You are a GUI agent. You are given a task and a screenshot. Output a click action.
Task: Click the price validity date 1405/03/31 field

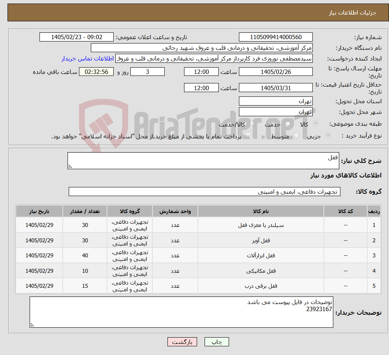coord(276,88)
